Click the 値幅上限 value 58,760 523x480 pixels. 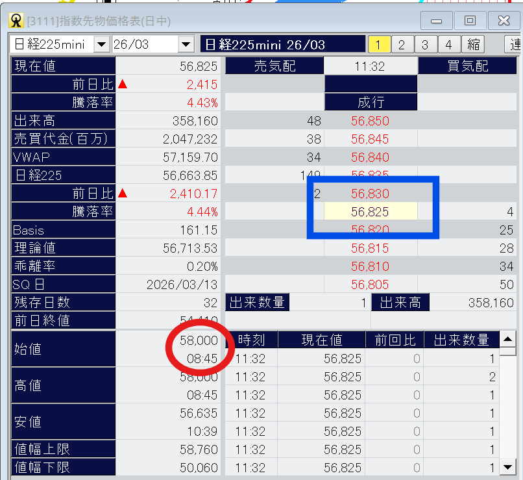pos(199,449)
